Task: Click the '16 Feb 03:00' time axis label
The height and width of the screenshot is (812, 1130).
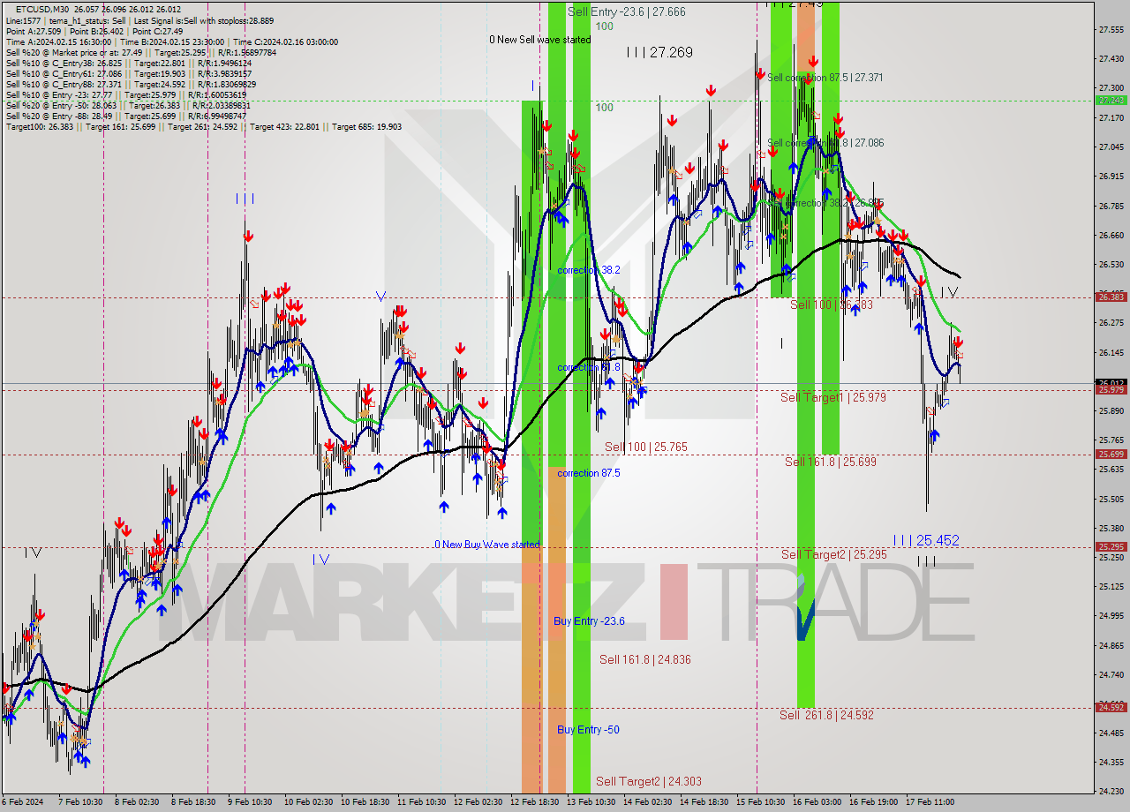Action: coord(817,802)
